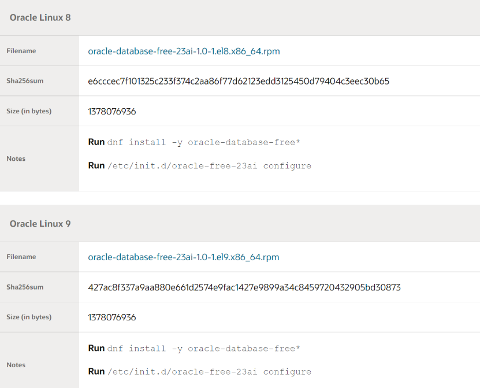The image size is (480, 388).
Task: Click the dnf install command under Oracle Linux 8
Action: click(x=203, y=142)
